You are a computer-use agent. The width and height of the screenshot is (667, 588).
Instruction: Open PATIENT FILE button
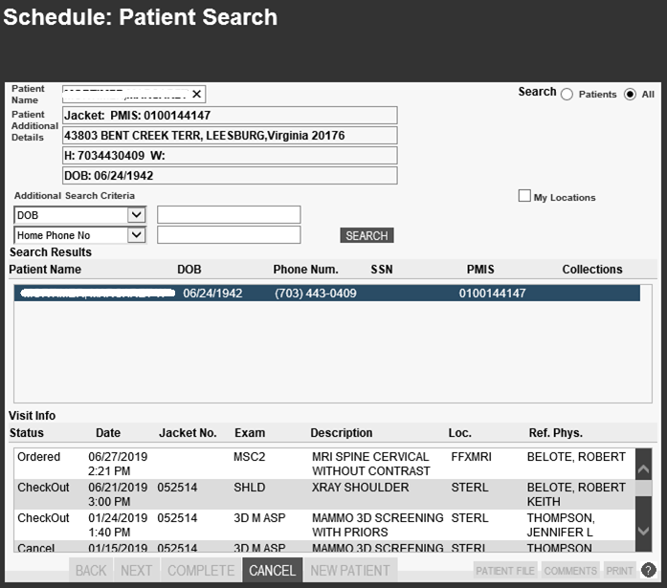pyautogui.click(x=505, y=571)
